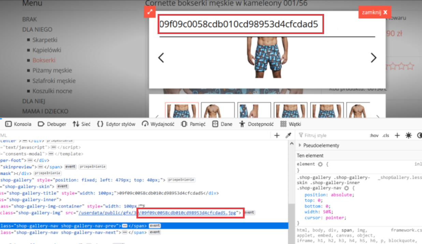Toggle the .cls classes panel
Image resolution: width=422 pixels, height=244 pixels.
point(385,136)
